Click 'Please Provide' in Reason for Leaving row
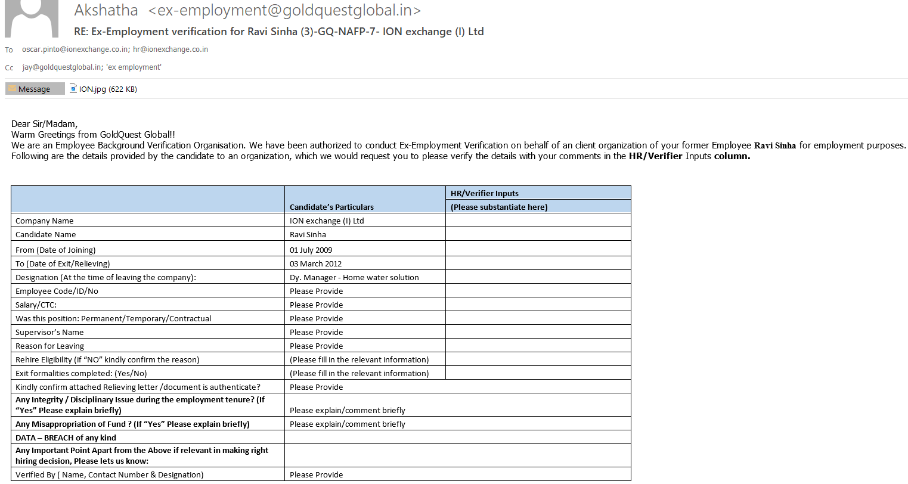Viewport: 908px width, 484px height. 317,346
